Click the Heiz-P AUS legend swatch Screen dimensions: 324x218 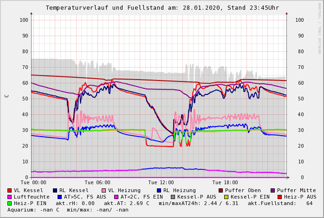(x=279, y=197)
